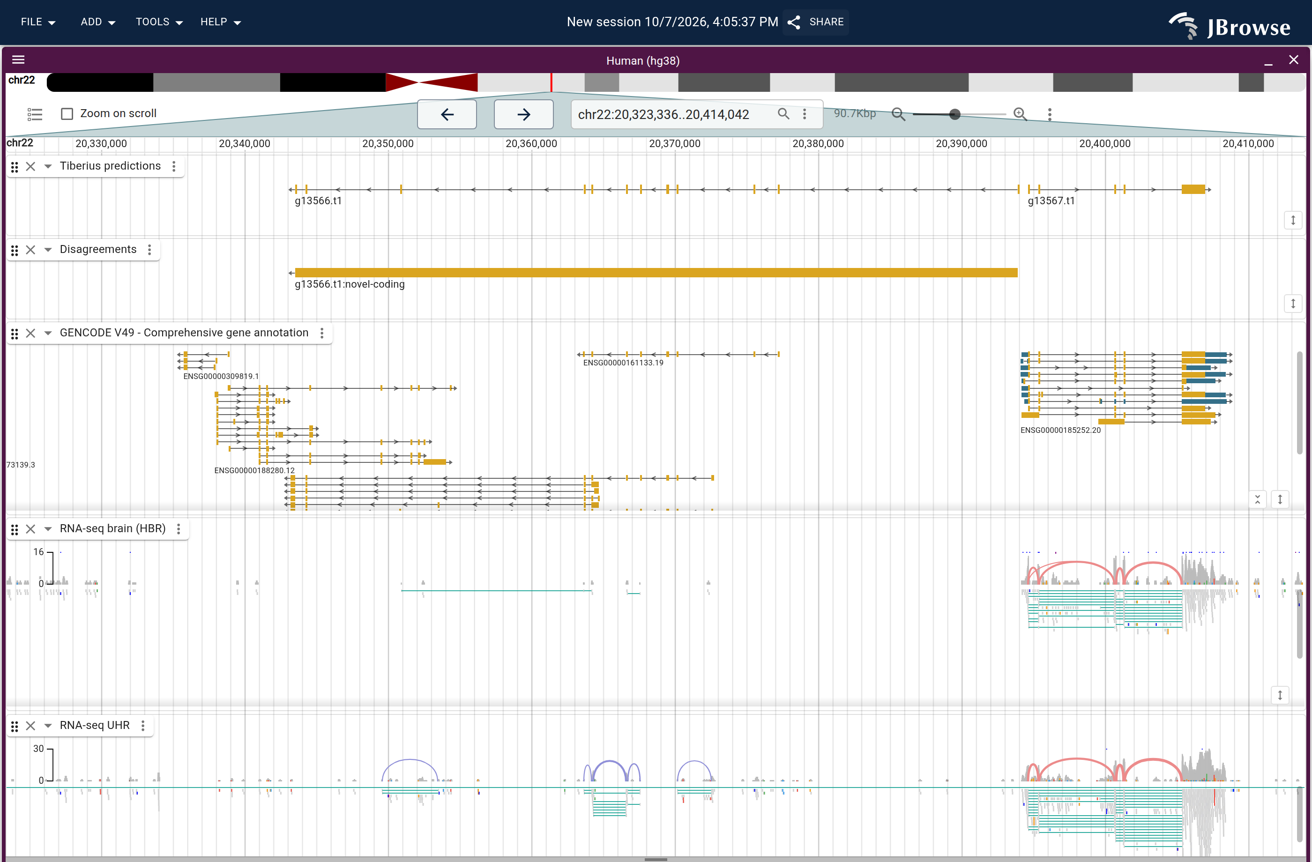Click GENCODE track collapse-height icon
Image resolution: width=1312 pixels, height=862 pixels.
(x=1258, y=499)
